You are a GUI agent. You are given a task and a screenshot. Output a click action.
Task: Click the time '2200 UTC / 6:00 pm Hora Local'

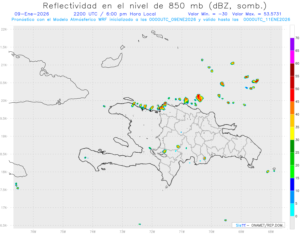[x=115, y=14]
